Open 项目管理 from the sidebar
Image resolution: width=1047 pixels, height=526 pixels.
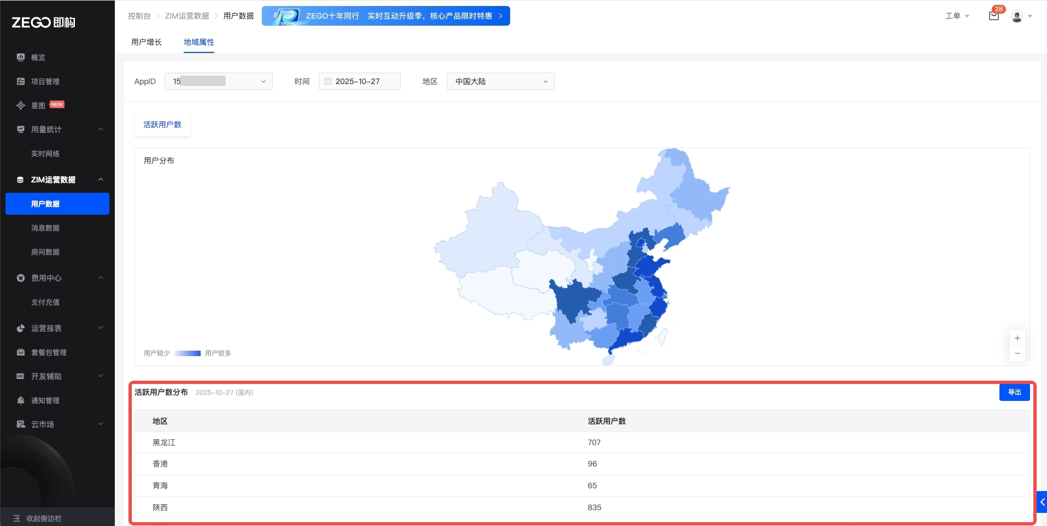(45, 81)
